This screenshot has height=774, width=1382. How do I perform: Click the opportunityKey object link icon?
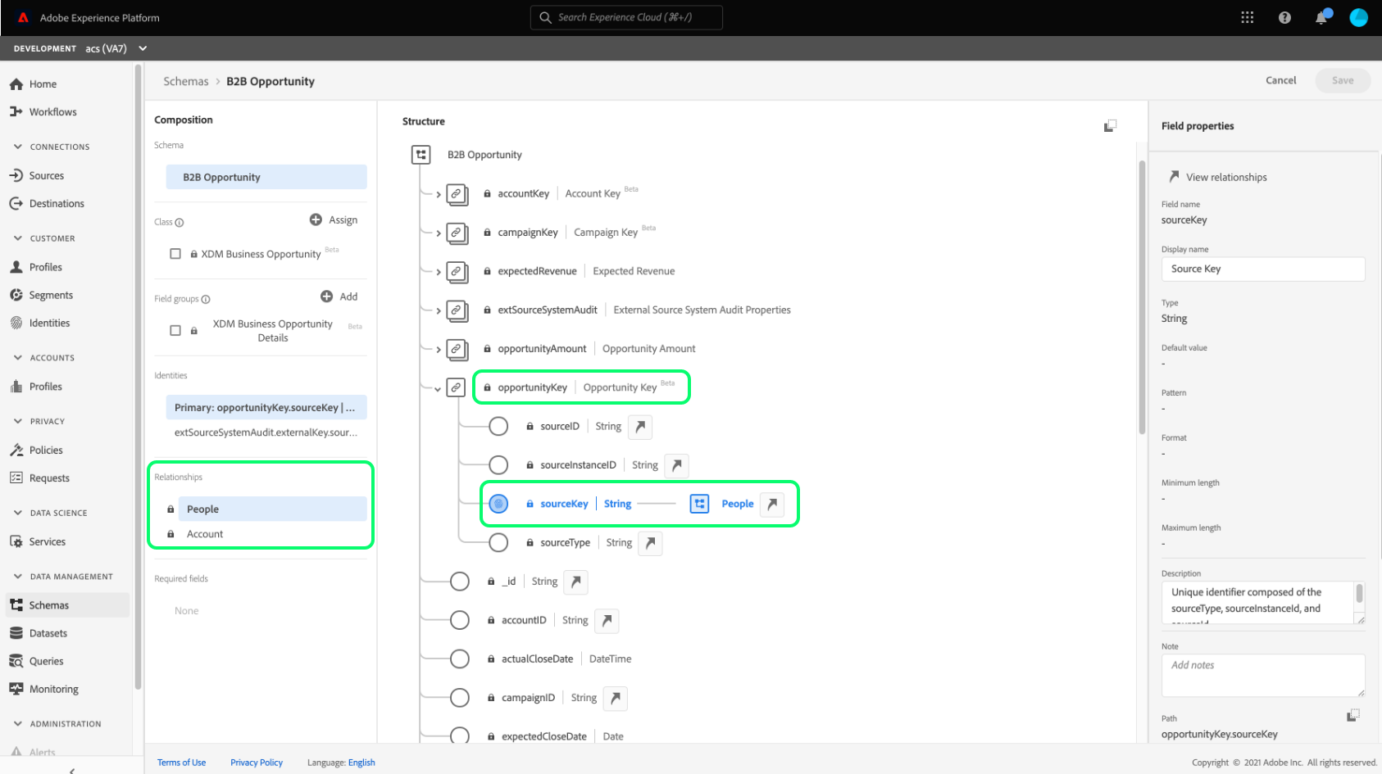(457, 387)
